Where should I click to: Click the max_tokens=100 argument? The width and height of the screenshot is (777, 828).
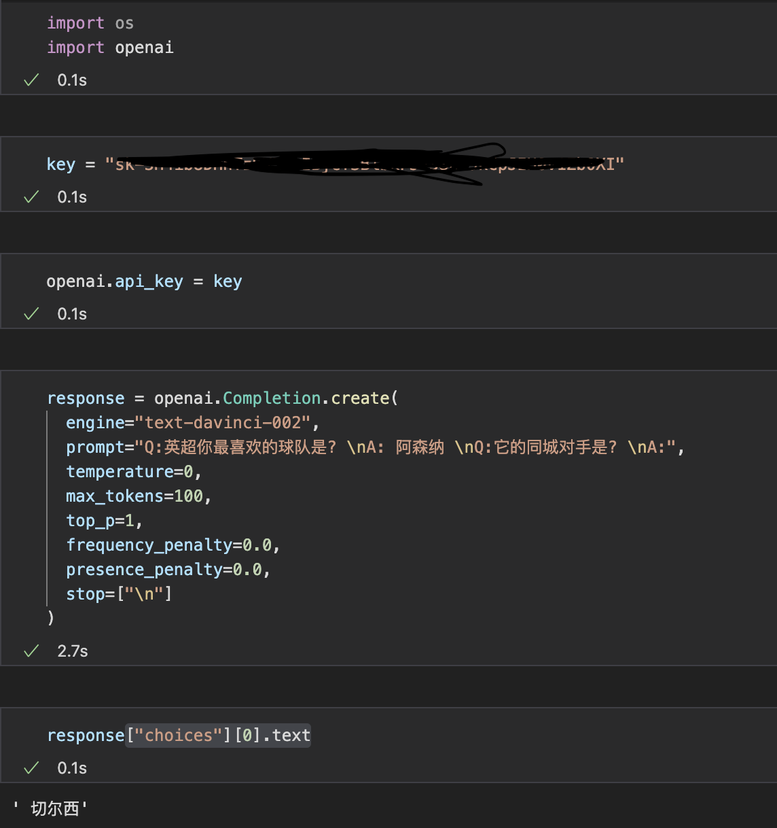[139, 496]
